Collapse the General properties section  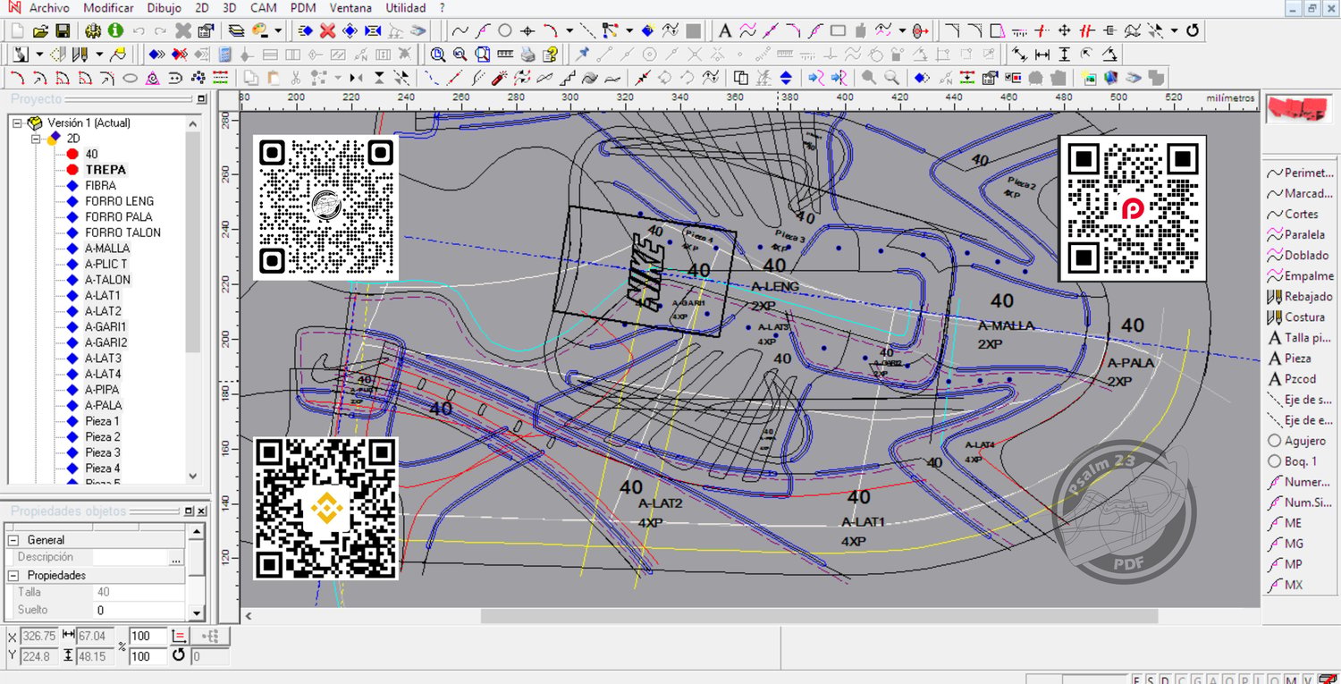[x=13, y=540]
